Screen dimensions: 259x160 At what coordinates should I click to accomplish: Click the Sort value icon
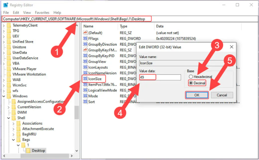85,102
